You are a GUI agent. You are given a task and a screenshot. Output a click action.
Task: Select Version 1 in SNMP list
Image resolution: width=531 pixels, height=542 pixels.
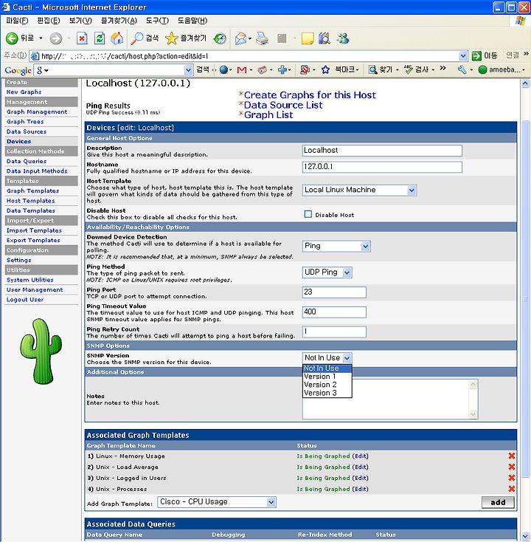327,377
